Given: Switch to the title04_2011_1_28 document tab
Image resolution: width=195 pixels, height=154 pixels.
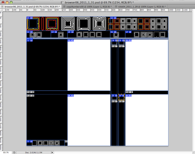Looking at the screenshot, I should pos(141,7).
